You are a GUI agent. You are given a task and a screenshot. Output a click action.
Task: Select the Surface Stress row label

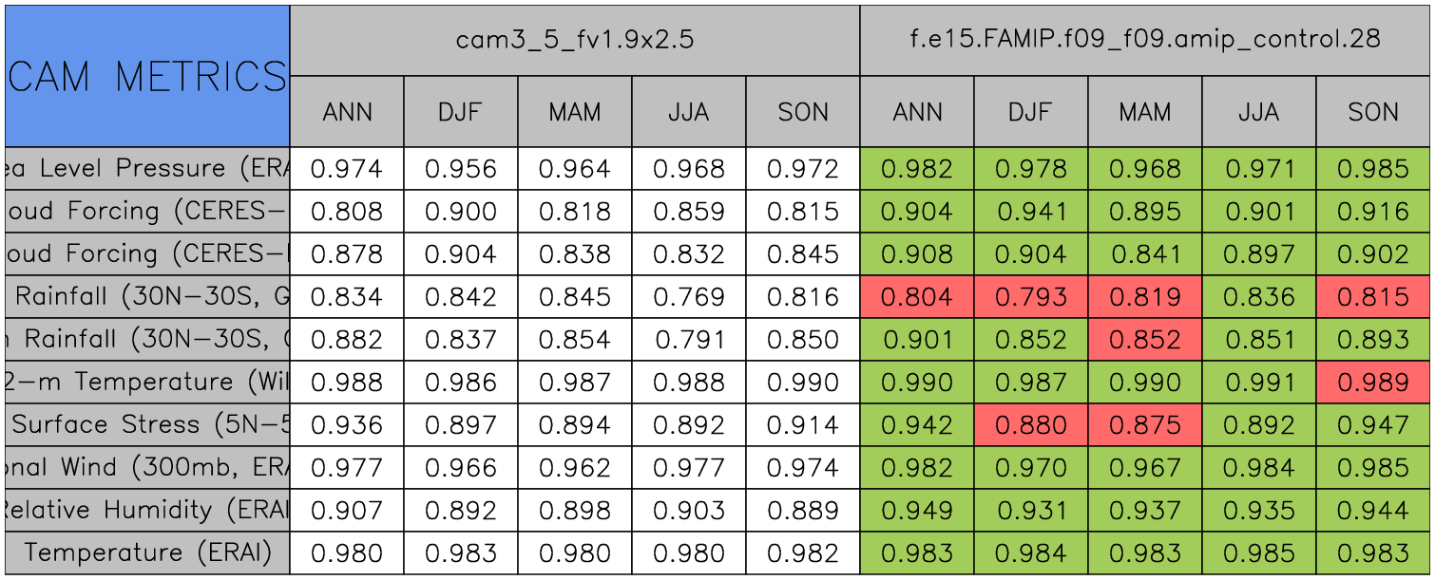pyautogui.click(x=147, y=425)
